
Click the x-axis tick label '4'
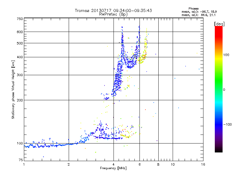[x=114, y=164]
